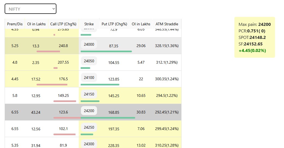
Task: Click call OI value 12.95
Action: [x=36, y=96]
